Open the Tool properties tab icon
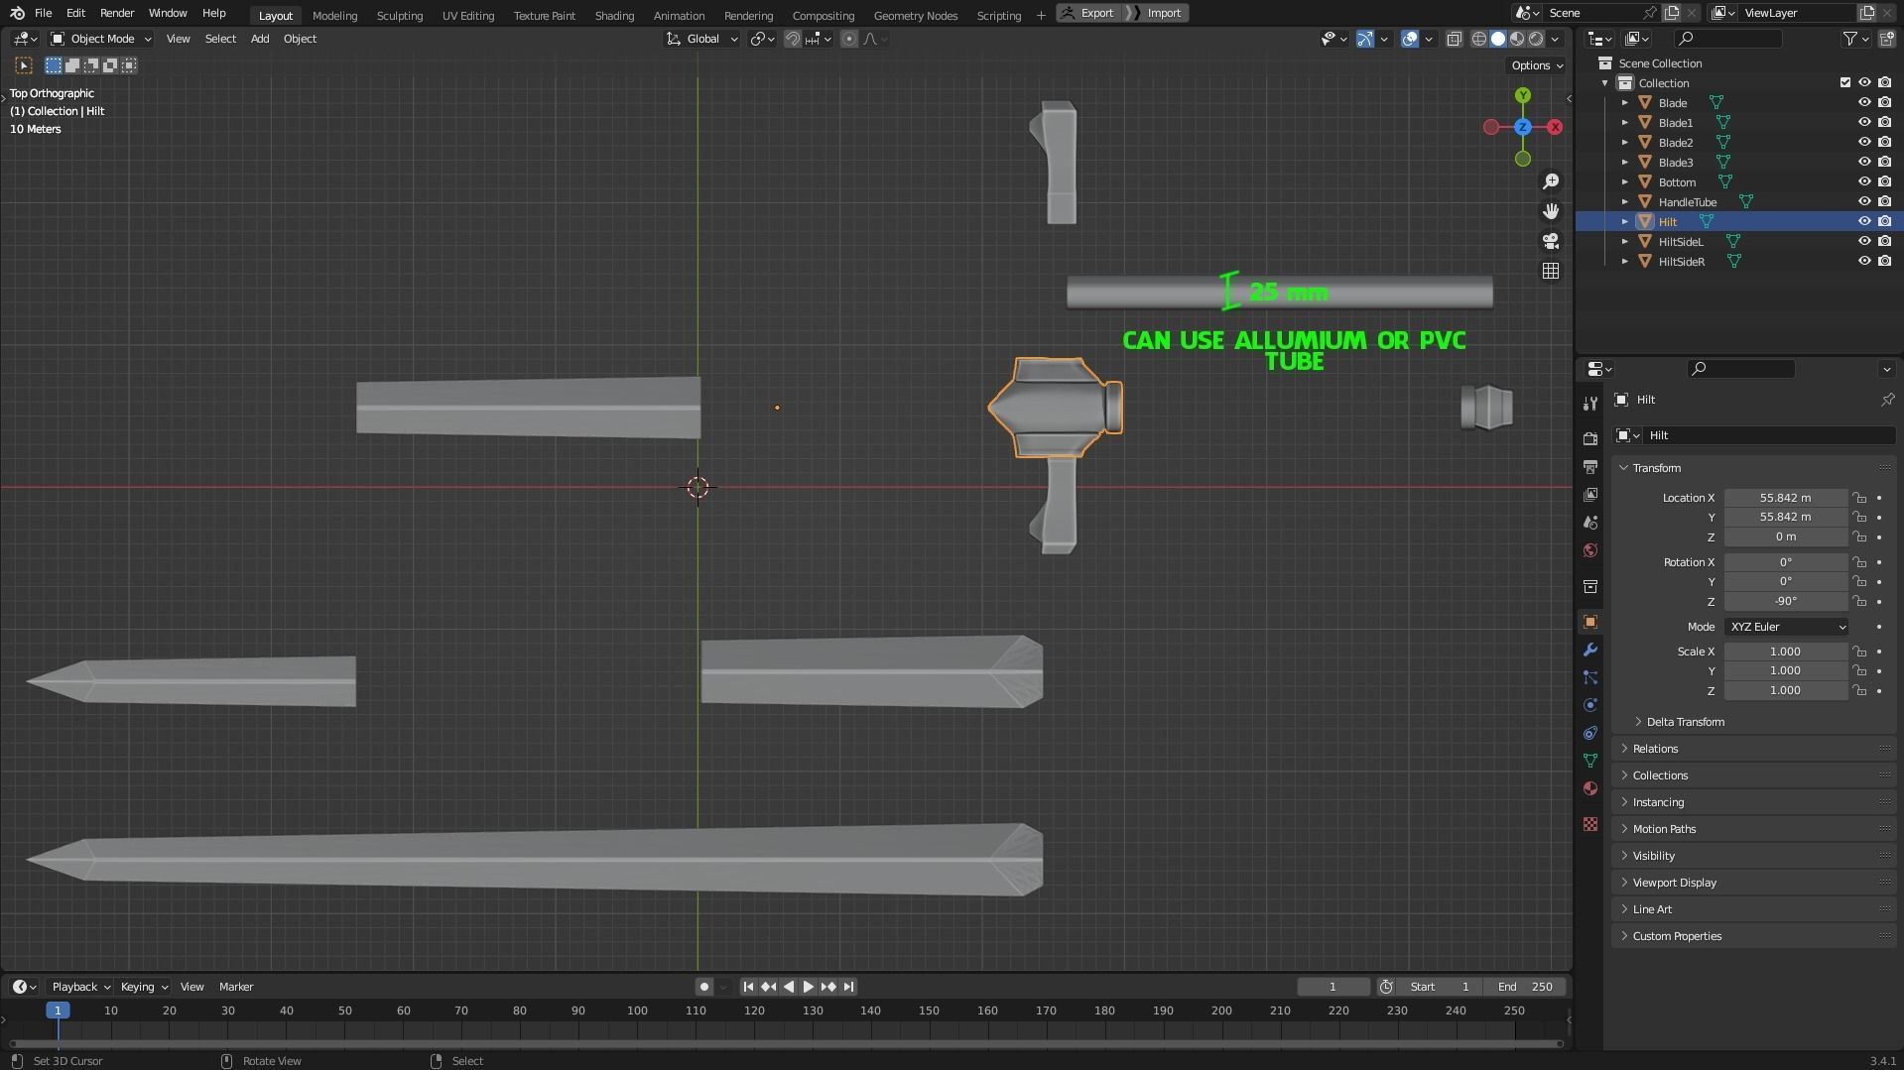 point(1590,403)
